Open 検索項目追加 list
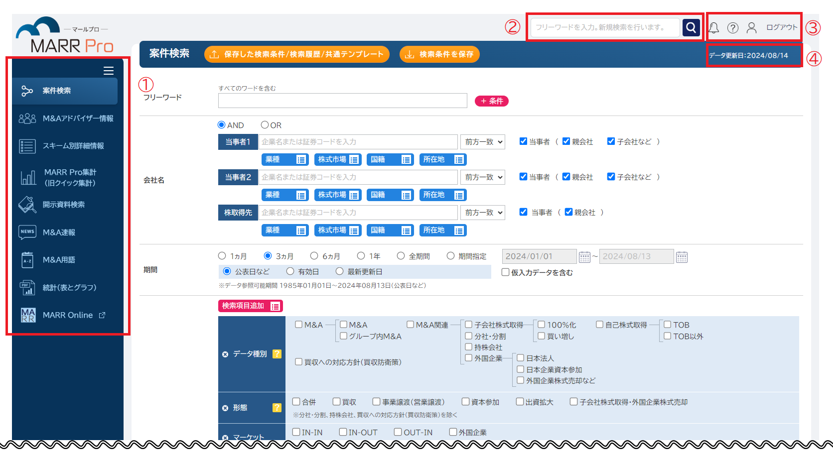 [250, 306]
